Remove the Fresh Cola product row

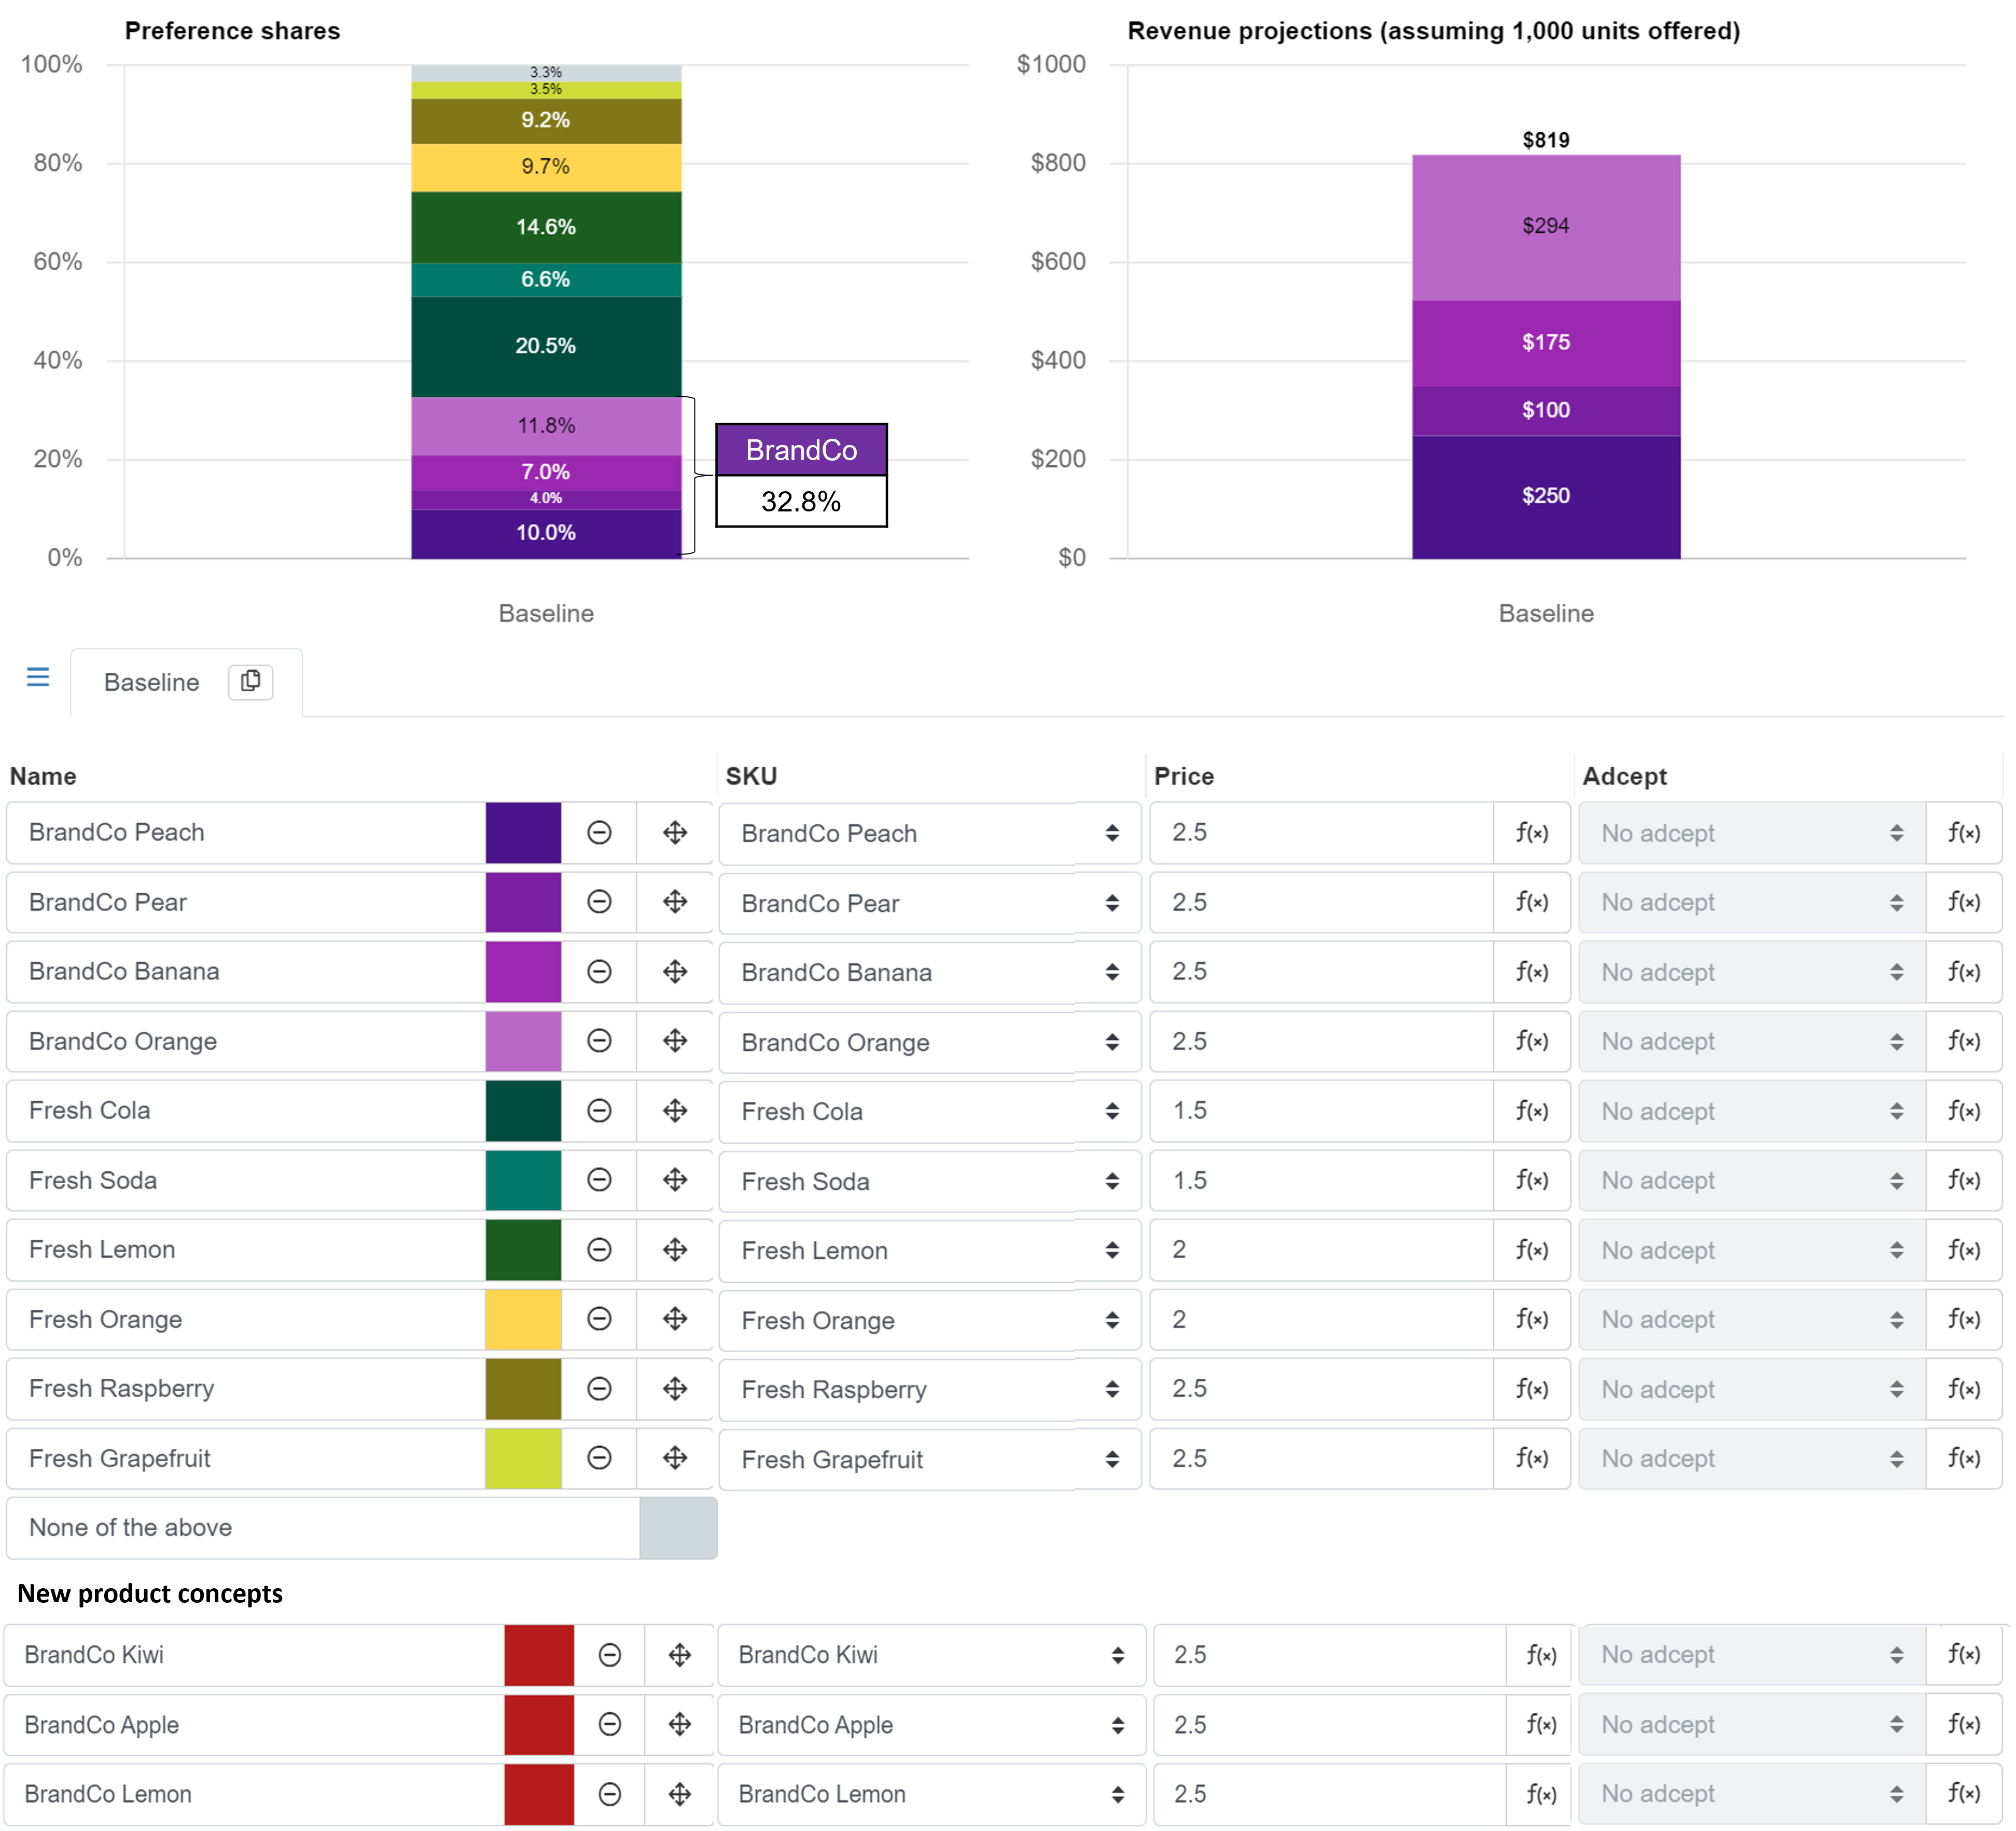[x=599, y=1111]
